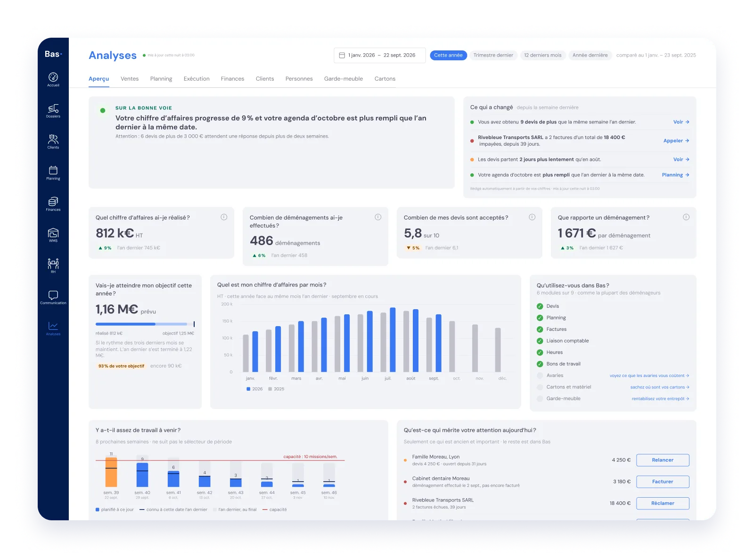The width and height of the screenshot is (754, 558).
Task: Click Appeler link for Rivebleue Transports
Action: pos(676,141)
